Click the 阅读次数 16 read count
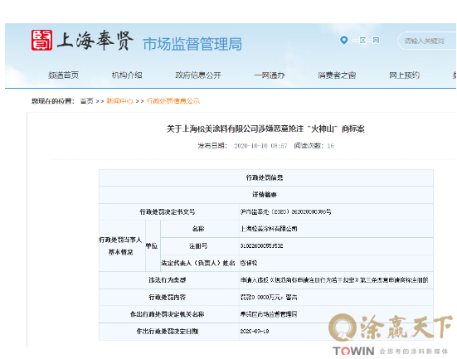This screenshot has height=359, width=457. [314, 146]
